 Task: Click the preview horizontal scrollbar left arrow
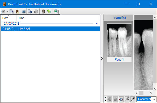tap(137, 93)
